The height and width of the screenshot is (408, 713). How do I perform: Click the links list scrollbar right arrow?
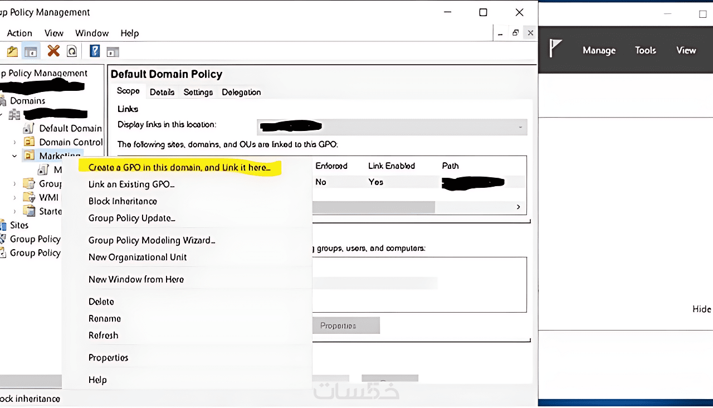(x=519, y=207)
